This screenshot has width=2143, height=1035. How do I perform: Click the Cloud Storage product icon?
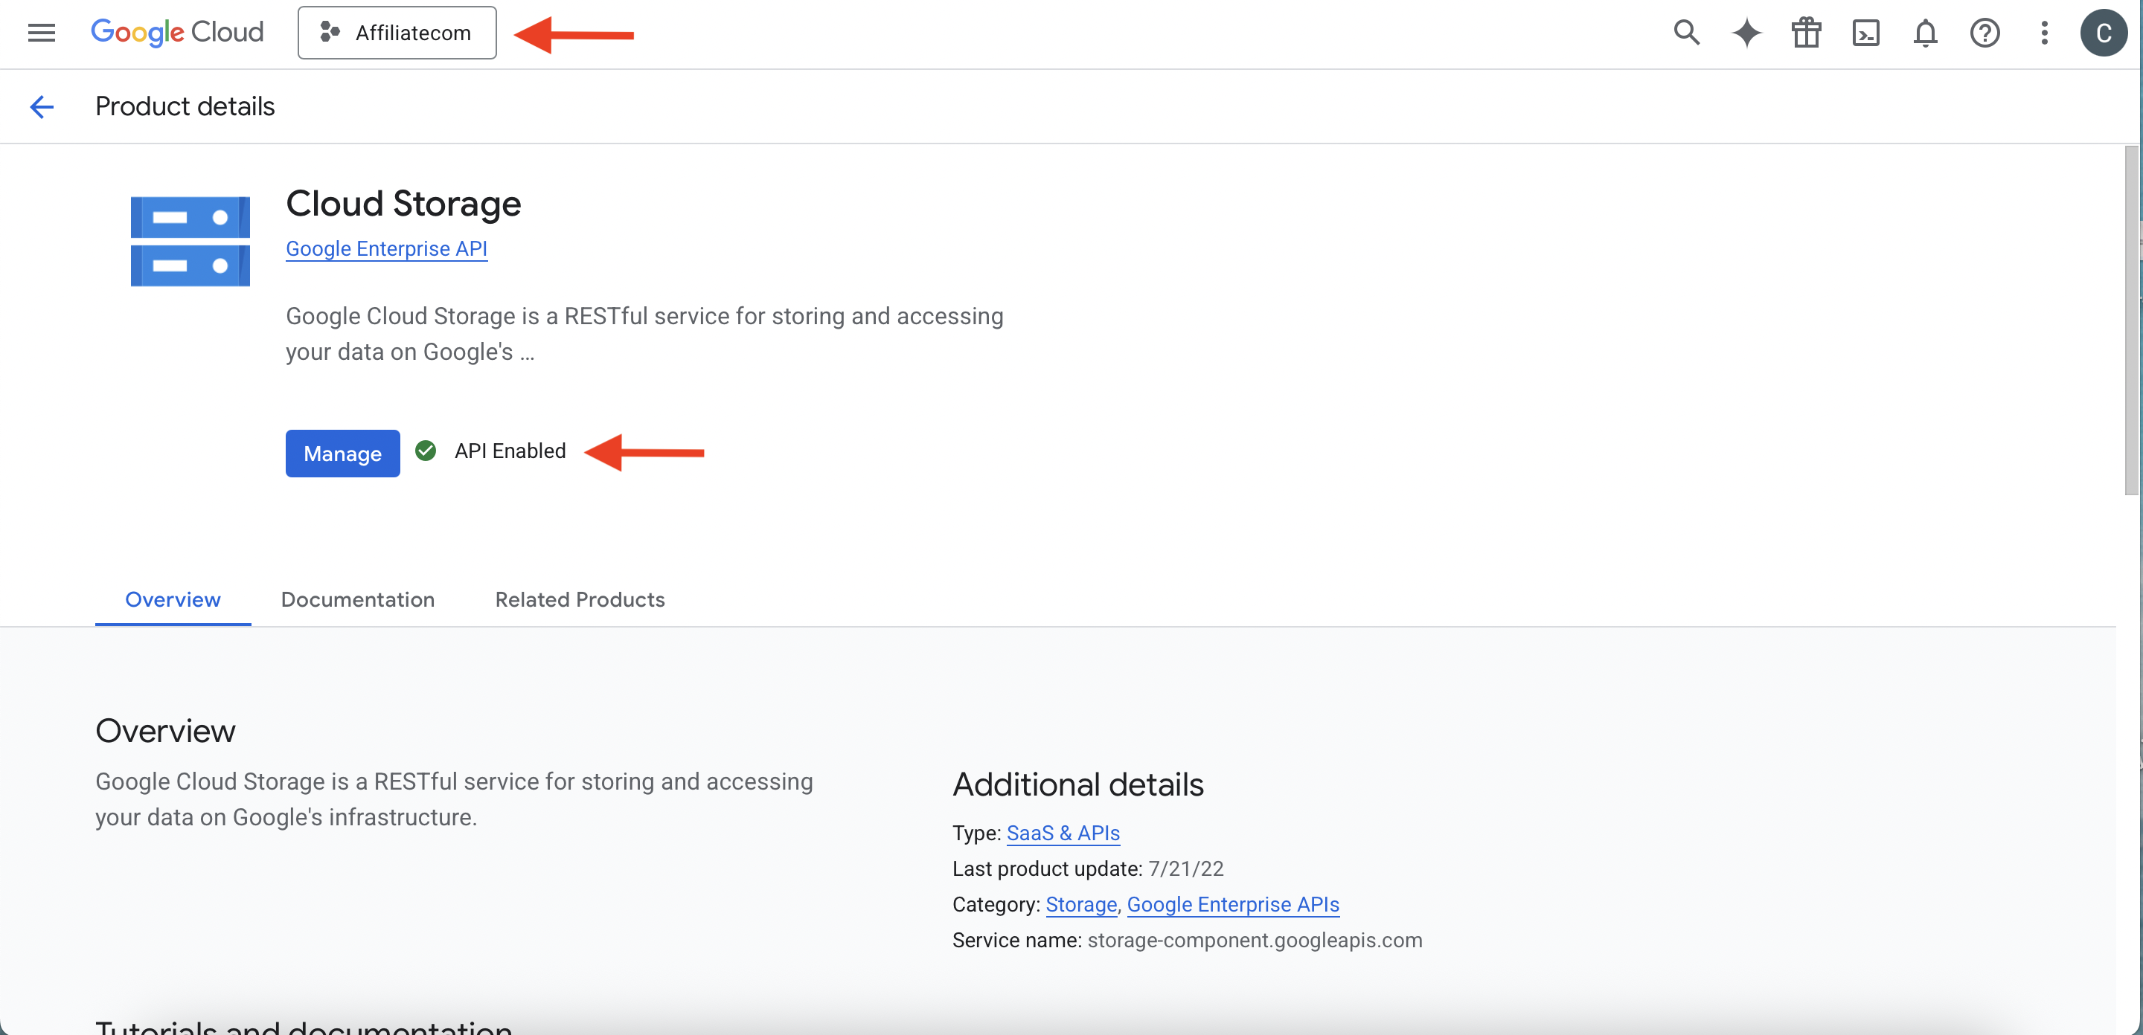pos(190,241)
